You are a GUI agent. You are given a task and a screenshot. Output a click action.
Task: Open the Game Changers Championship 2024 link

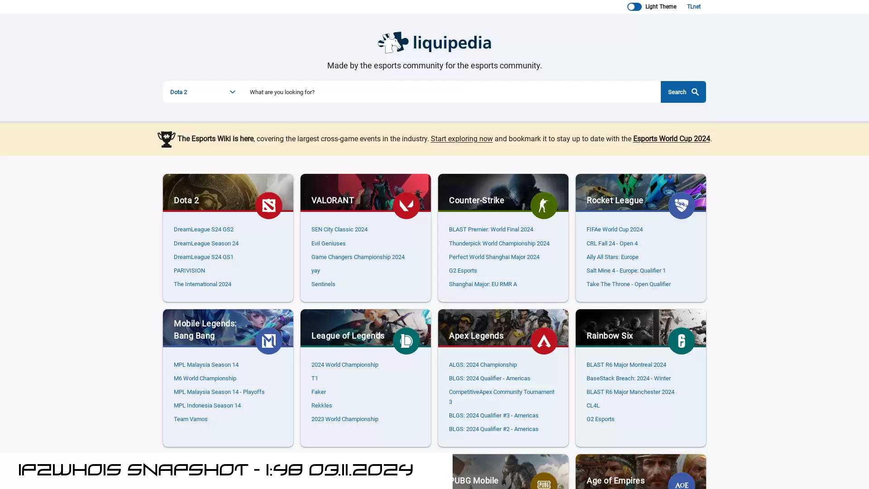pos(358,257)
